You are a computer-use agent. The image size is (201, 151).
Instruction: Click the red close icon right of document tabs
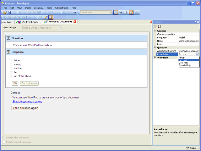pos(151,22)
